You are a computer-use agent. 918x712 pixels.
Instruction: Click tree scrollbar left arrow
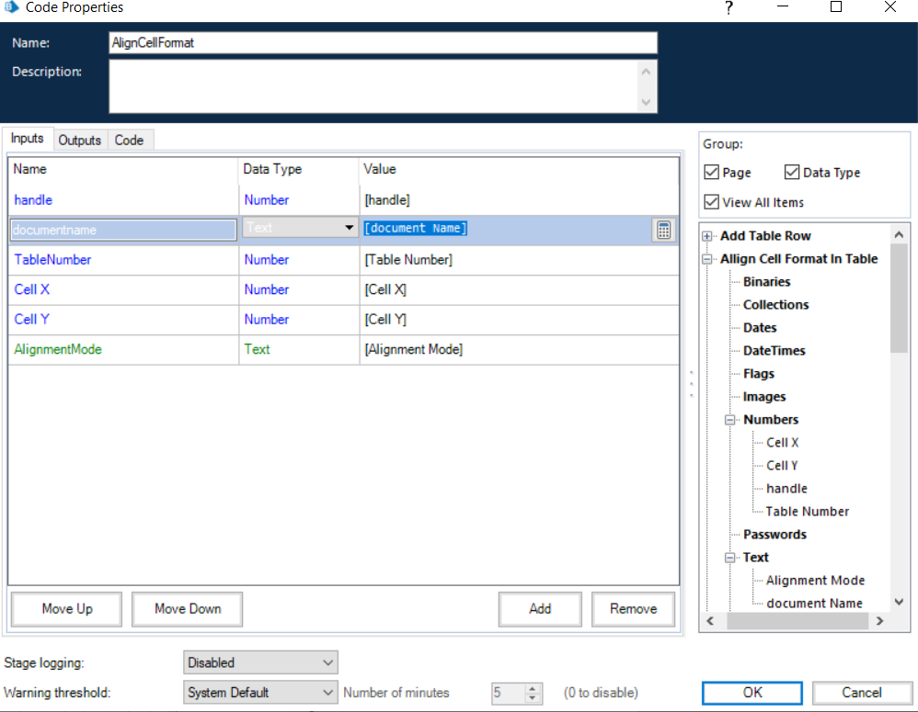(x=708, y=622)
